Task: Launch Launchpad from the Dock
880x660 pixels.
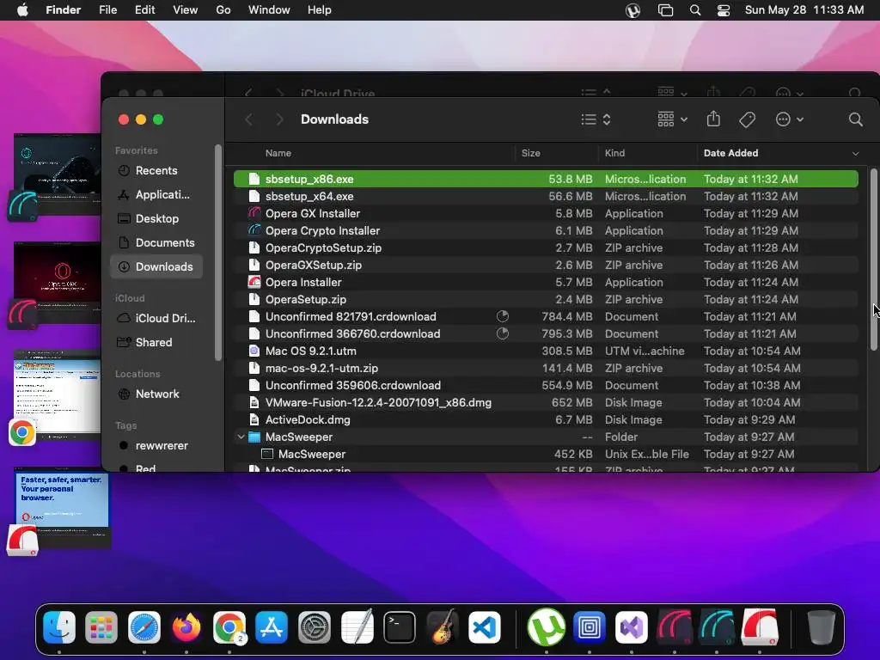Action: click(x=101, y=626)
